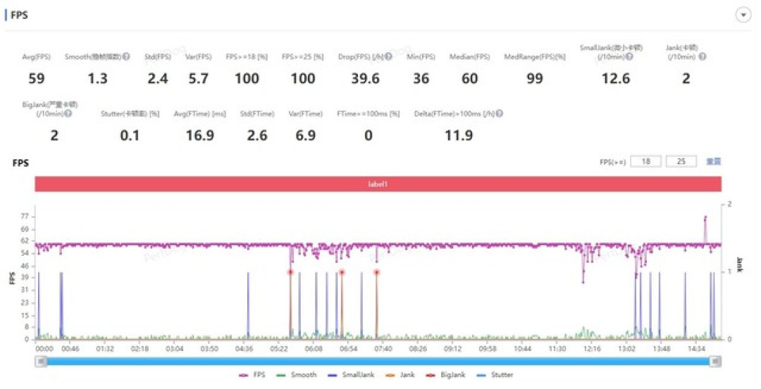Open help icon beside Delta(FTime)>100ms
Viewport: 761px width, 389px height.
click(500, 113)
